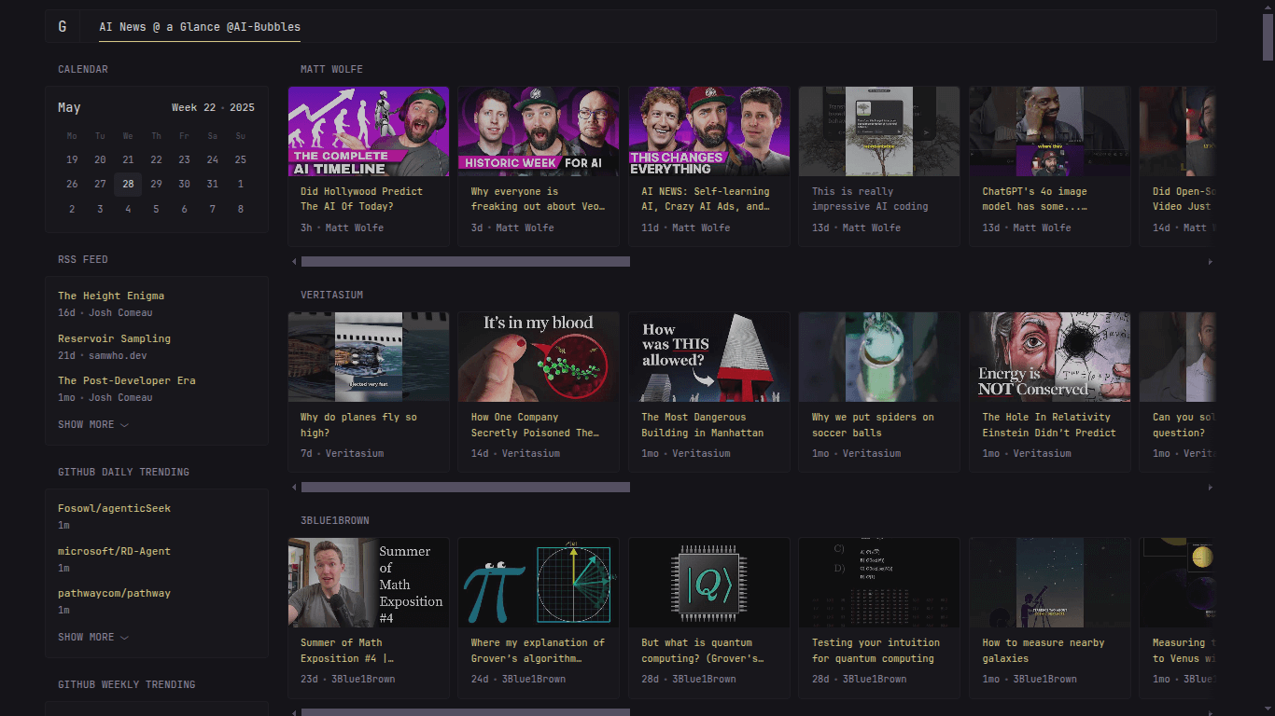The width and height of the screenshot is (1275, 716).
Task: Open 'AI NEWS: Self-learning AI' title
Action: coord(705,199)
